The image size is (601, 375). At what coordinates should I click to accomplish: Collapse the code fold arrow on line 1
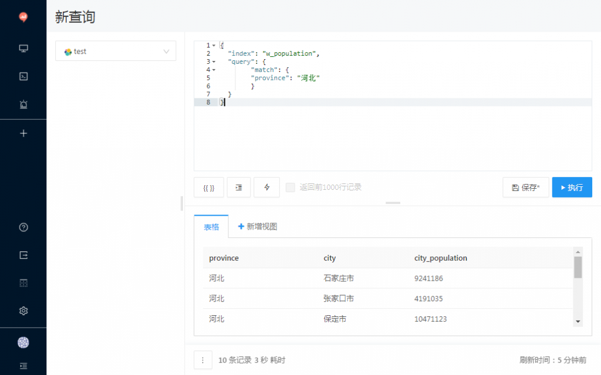coord(214,46)
